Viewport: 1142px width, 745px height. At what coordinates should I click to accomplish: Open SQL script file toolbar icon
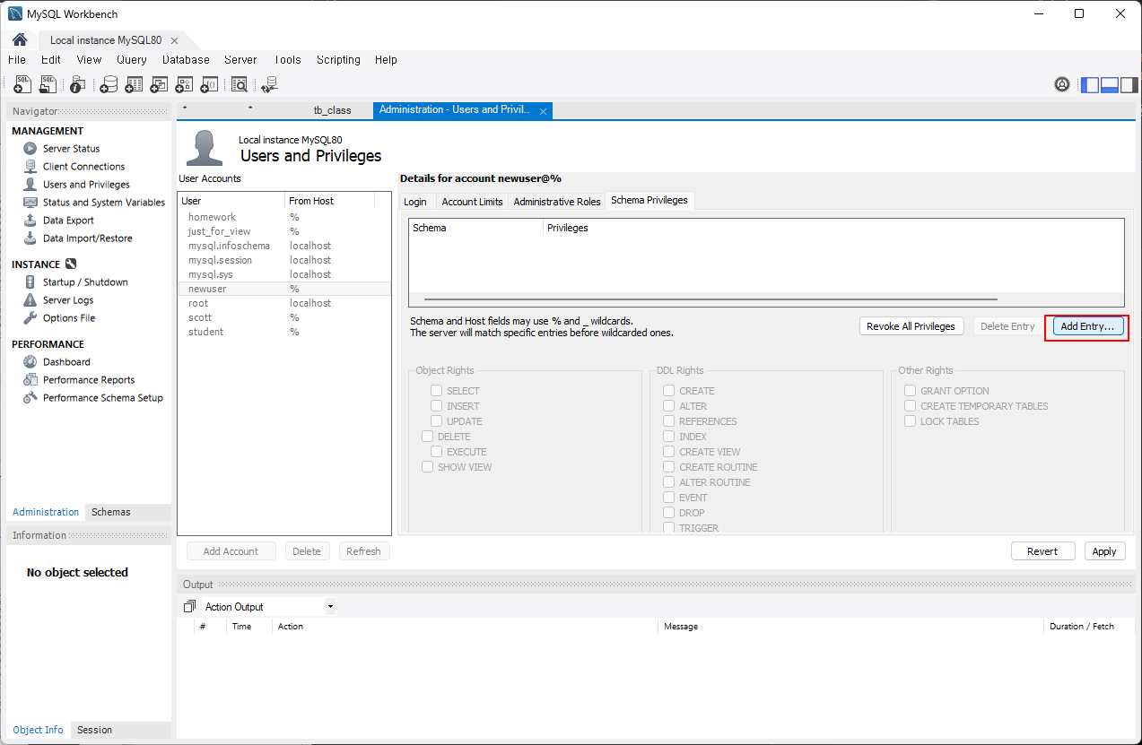(48, 84)
